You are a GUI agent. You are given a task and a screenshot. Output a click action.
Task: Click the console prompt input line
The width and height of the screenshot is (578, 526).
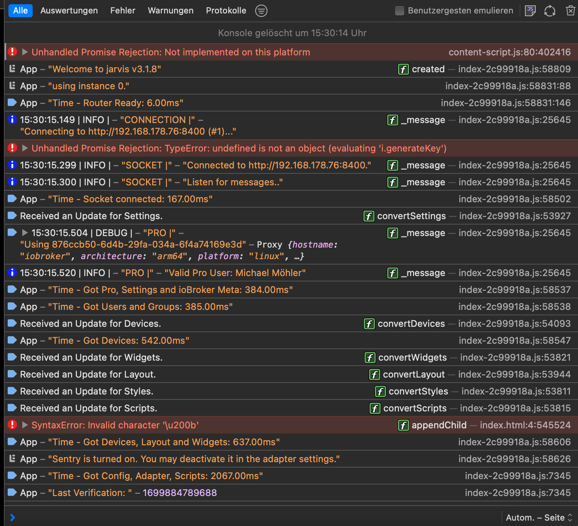[254, 518]
